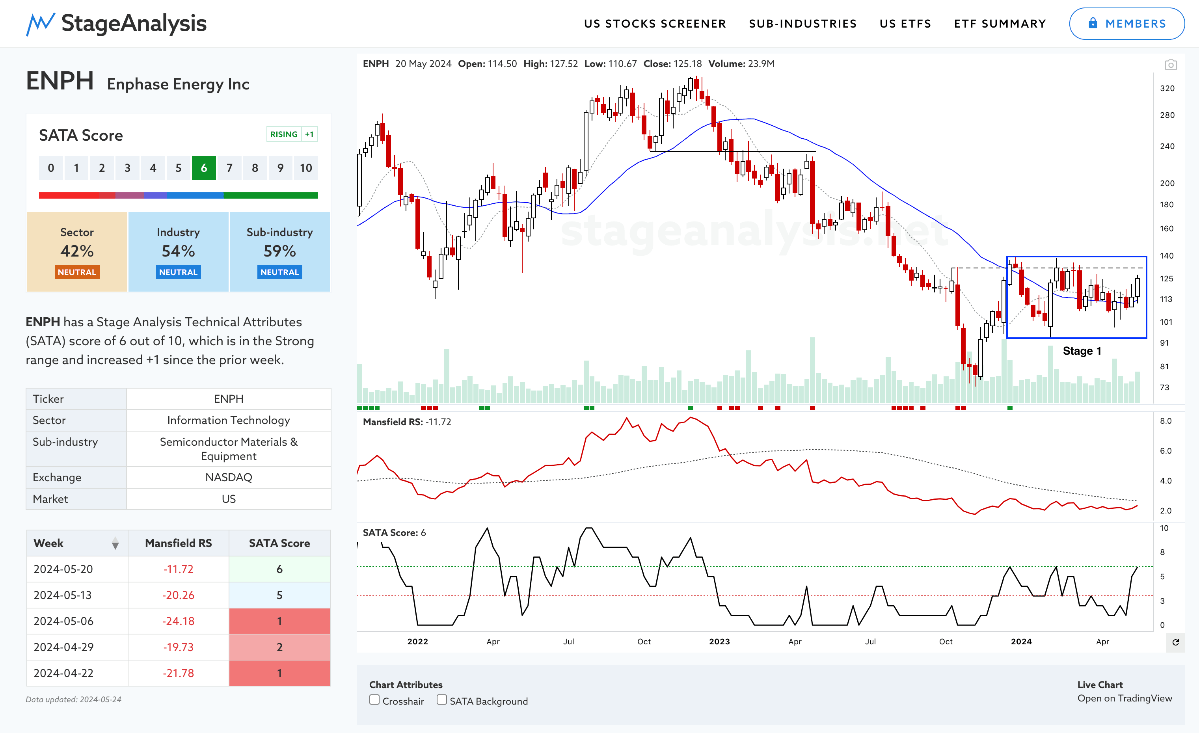Open the Open on TradingView link
The height and width of the screenshot is (733, 1199).
(x=1125, y=698)
